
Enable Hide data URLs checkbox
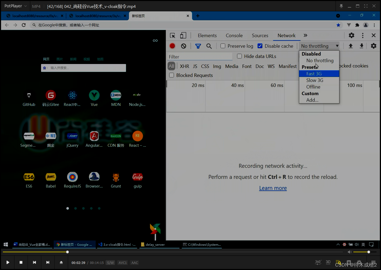[239, 56]
